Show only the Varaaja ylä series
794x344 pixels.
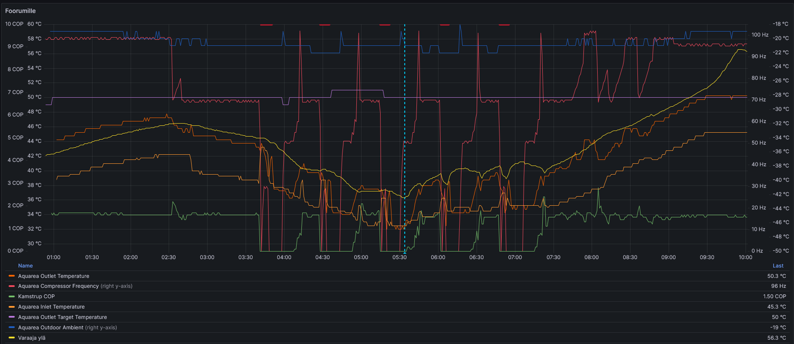(32, 338)
